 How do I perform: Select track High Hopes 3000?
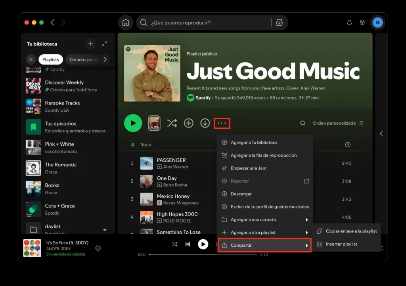click(177, 214)
